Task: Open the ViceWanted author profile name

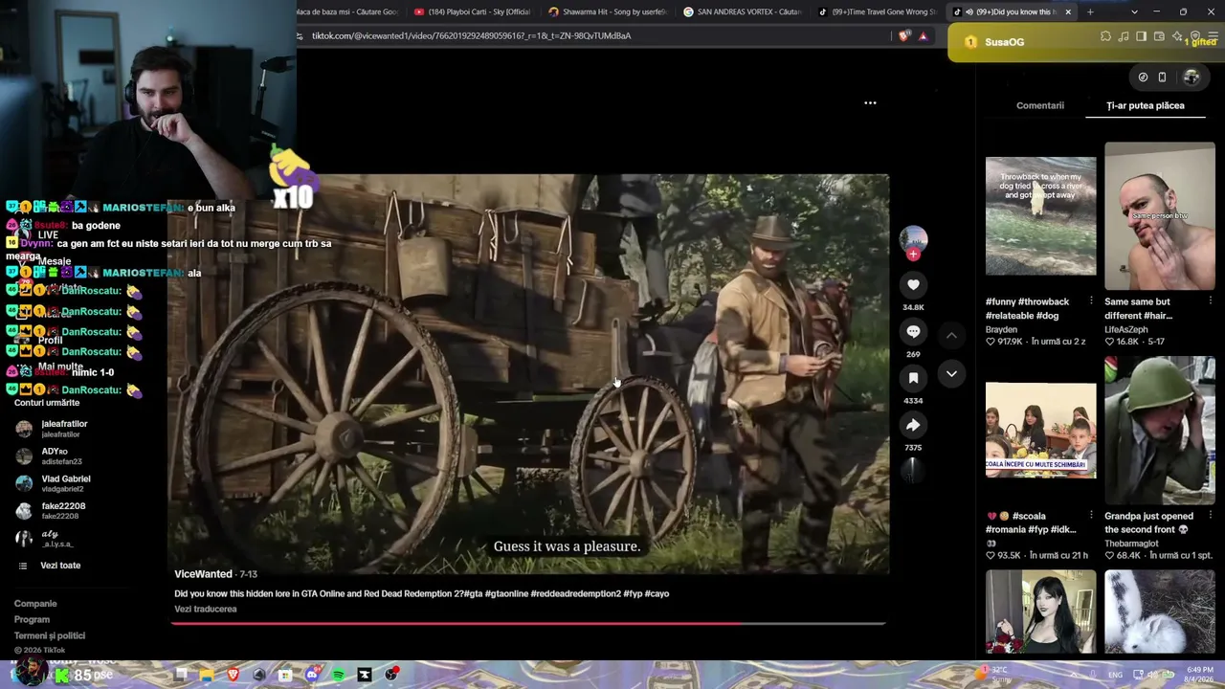Action: (x=203, y=574)
